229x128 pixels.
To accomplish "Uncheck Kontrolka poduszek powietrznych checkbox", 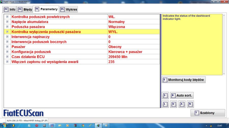I will point(7,17).
